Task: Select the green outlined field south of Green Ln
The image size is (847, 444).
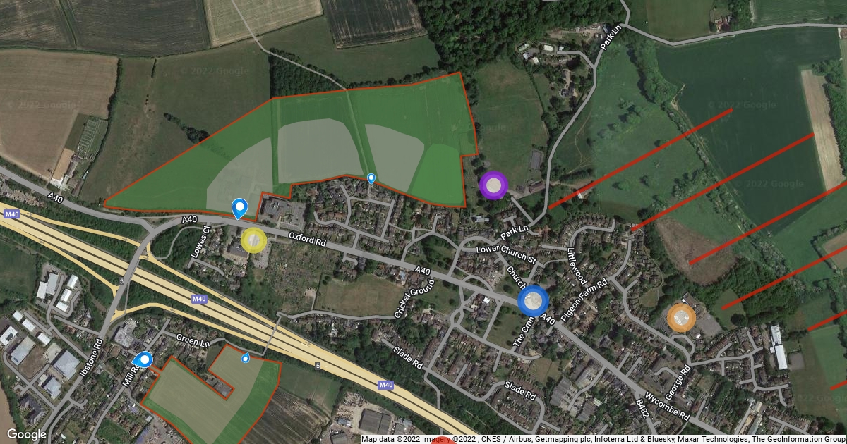Action: click(212, 395)
